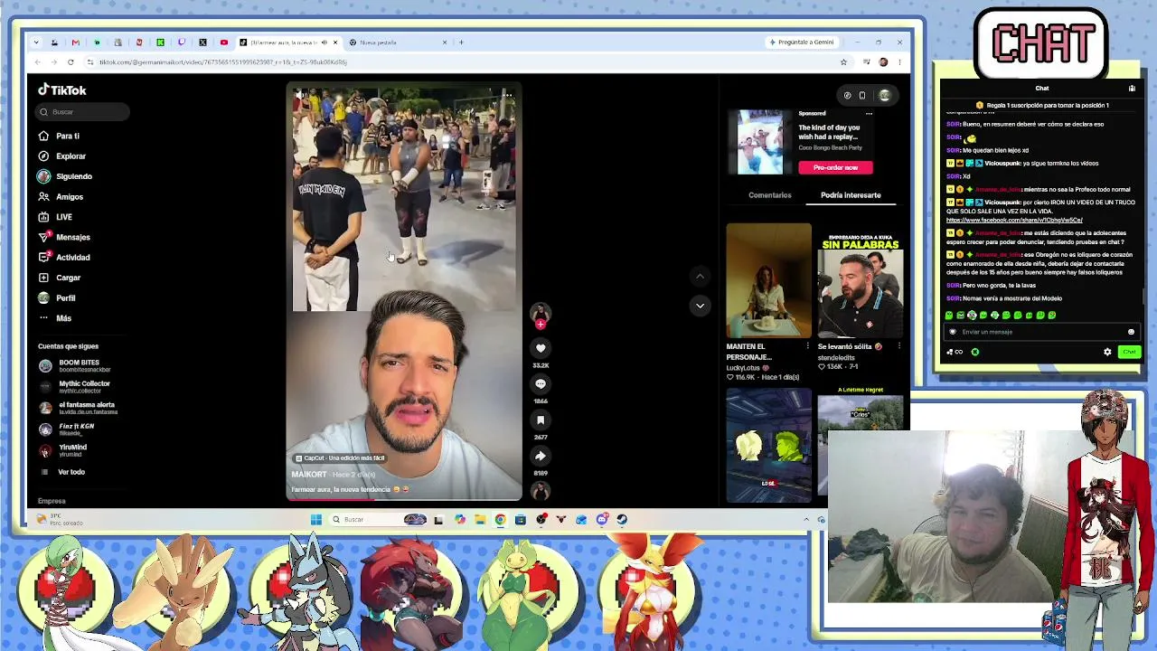
Task: Click Pre-order now sponsored button
Action: (835, 167)
